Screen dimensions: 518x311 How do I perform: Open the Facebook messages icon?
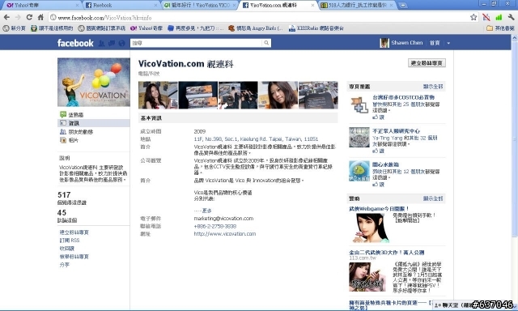[112, 43]
